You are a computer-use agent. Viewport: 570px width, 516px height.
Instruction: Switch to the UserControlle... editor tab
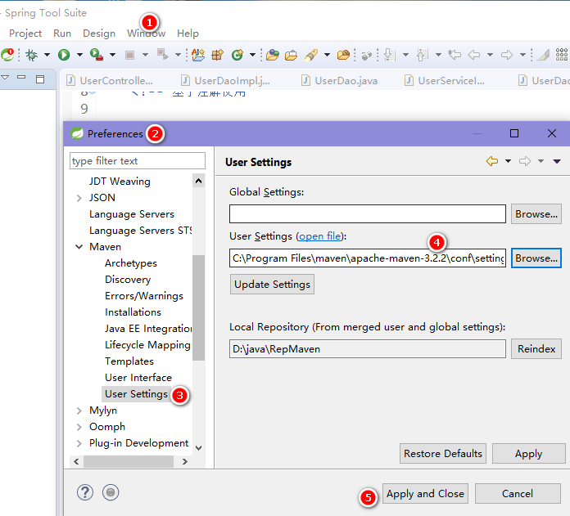[110, 81]
